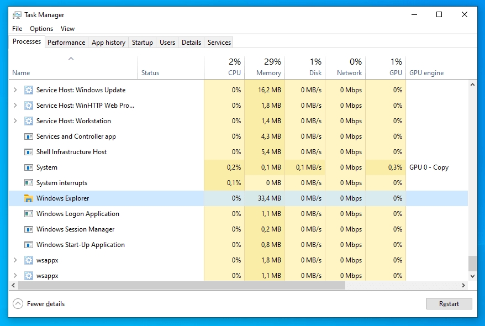Click the Windows Explorer folder icon

pyautogui.click(x=29, y=198)
